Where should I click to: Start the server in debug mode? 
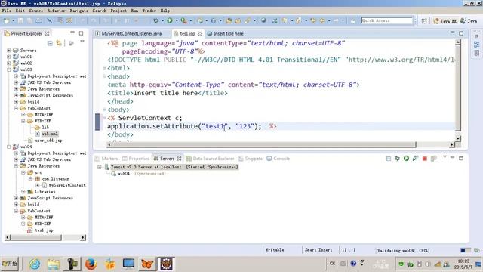click(398, 158)
